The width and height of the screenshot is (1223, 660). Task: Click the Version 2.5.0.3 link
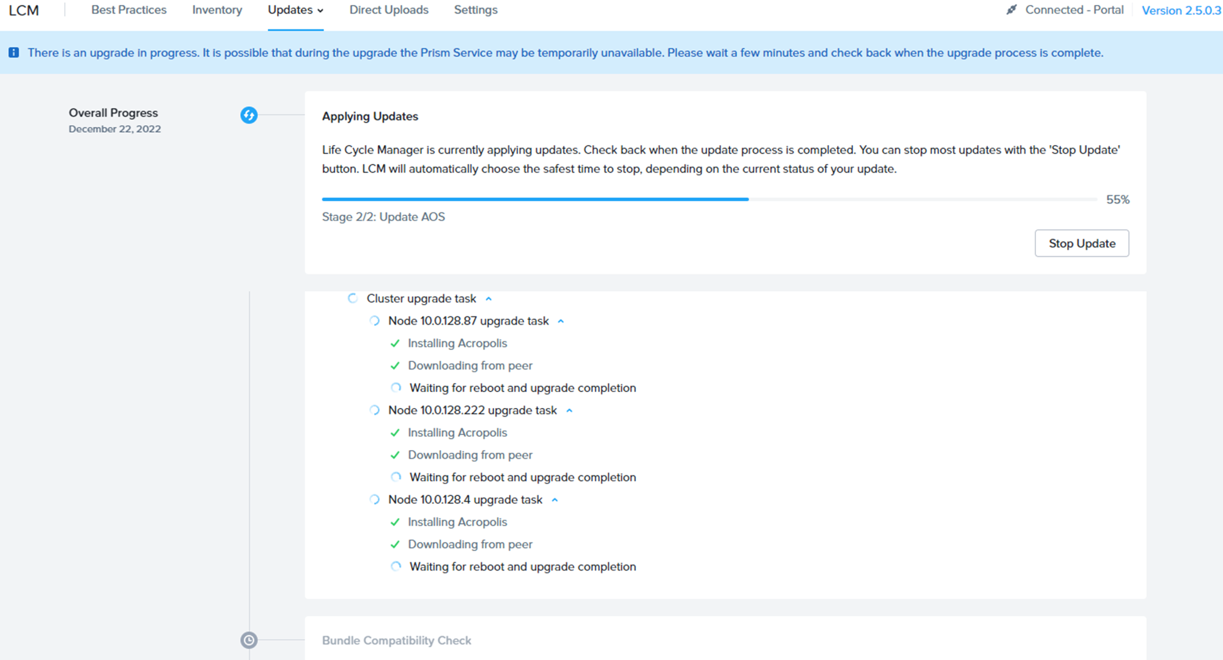click(x=1181, y=10)
